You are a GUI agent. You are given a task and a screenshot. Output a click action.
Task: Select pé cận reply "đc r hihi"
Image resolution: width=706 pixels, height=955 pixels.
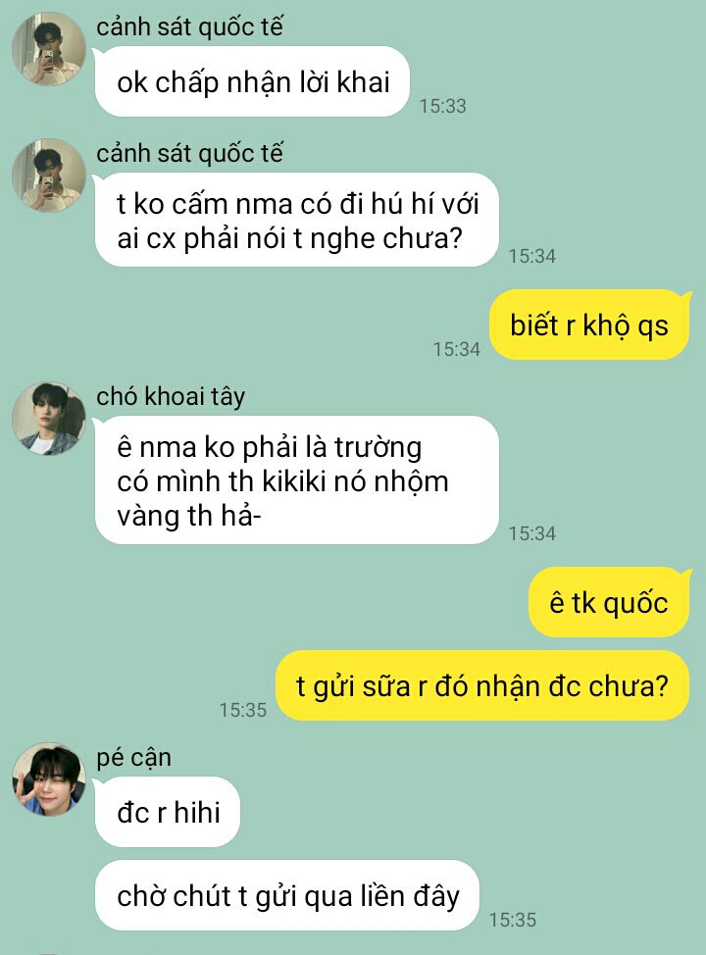pos(168,812)
